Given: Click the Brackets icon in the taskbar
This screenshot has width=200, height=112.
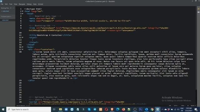Looking at the screenshot, I should (x=157, y=109).
